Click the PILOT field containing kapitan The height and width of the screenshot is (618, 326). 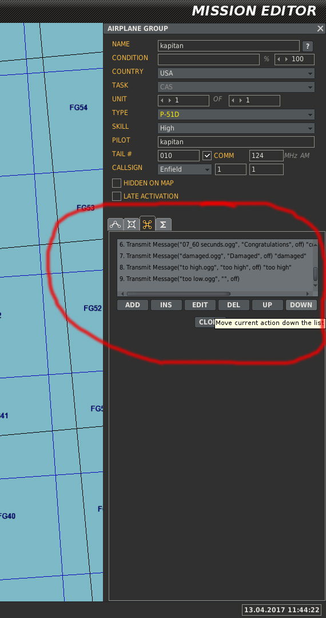point(236,142)
